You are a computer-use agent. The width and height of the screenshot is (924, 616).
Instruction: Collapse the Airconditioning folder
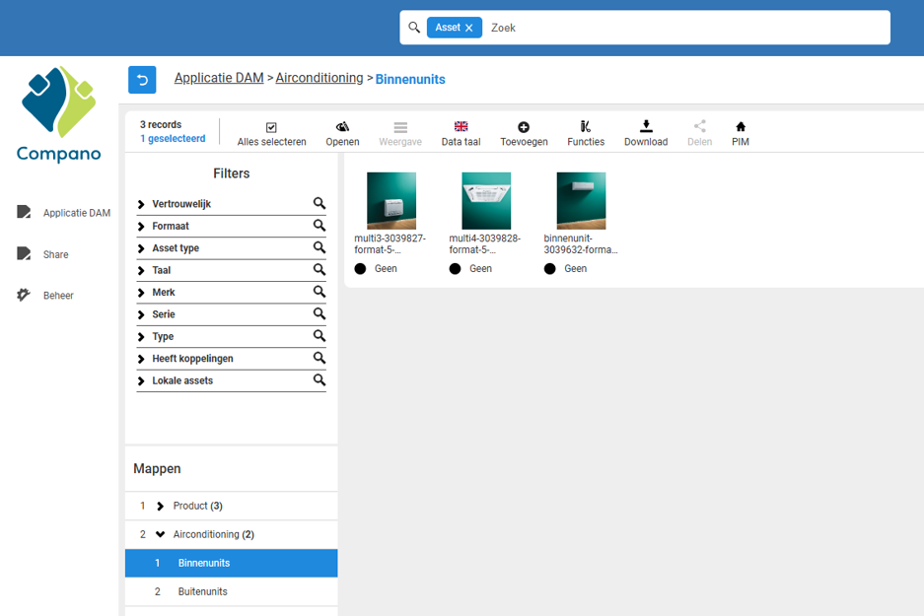coord(161,534)
